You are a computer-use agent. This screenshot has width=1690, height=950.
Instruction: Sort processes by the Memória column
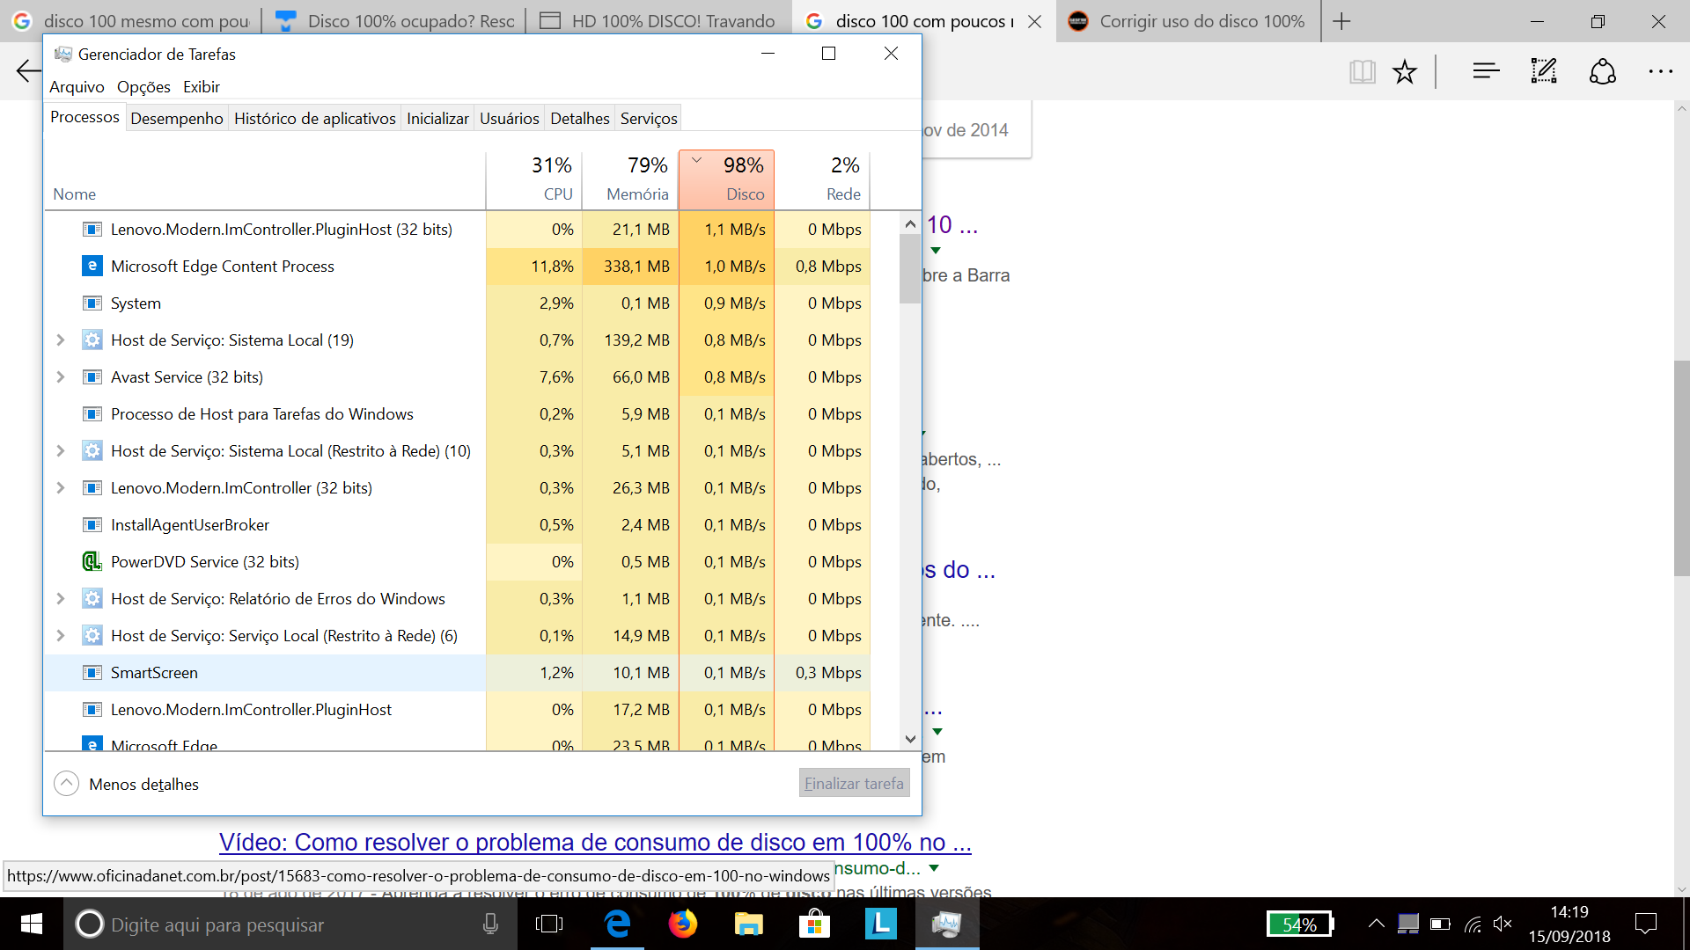click(630, 179)
